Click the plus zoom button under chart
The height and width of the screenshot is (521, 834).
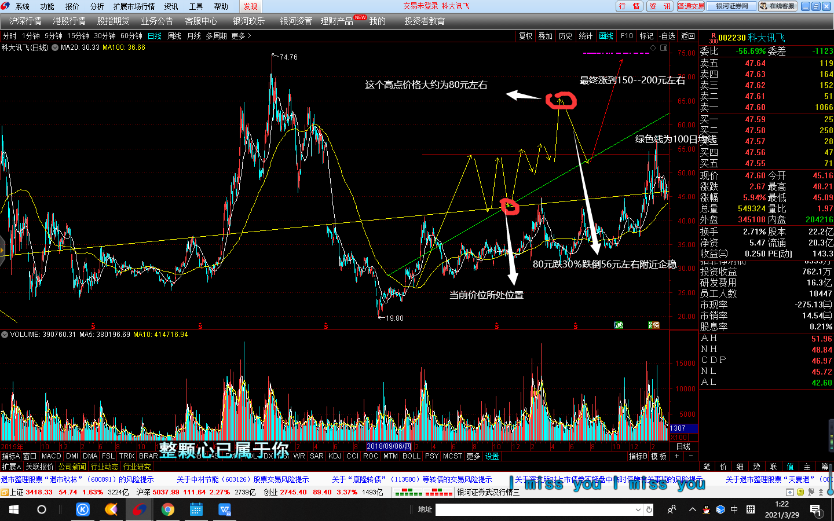[x=676, y=456]
